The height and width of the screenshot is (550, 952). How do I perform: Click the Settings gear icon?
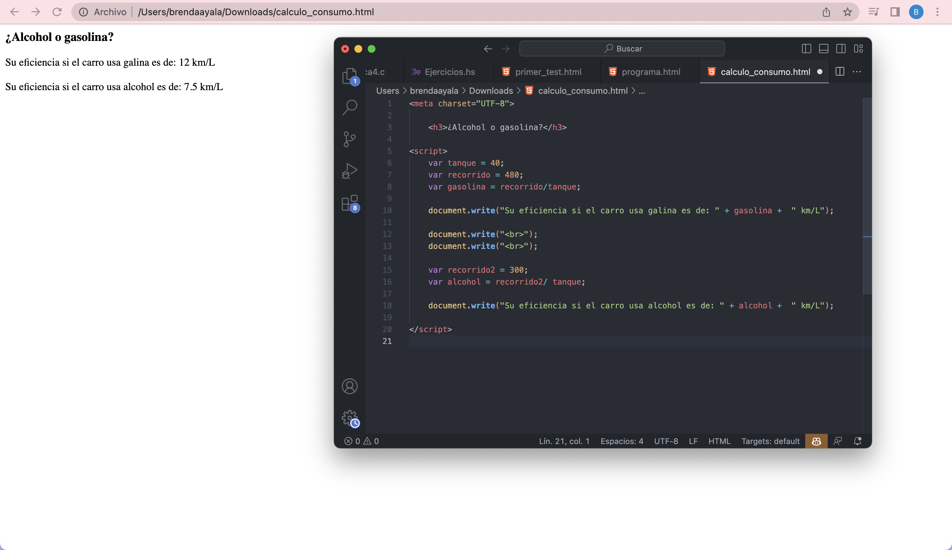click(350, 418)
